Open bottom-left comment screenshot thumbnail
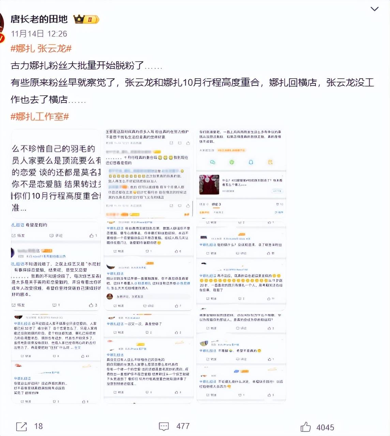The width and height of the screenshot is (390, 436). pos(56,358)
